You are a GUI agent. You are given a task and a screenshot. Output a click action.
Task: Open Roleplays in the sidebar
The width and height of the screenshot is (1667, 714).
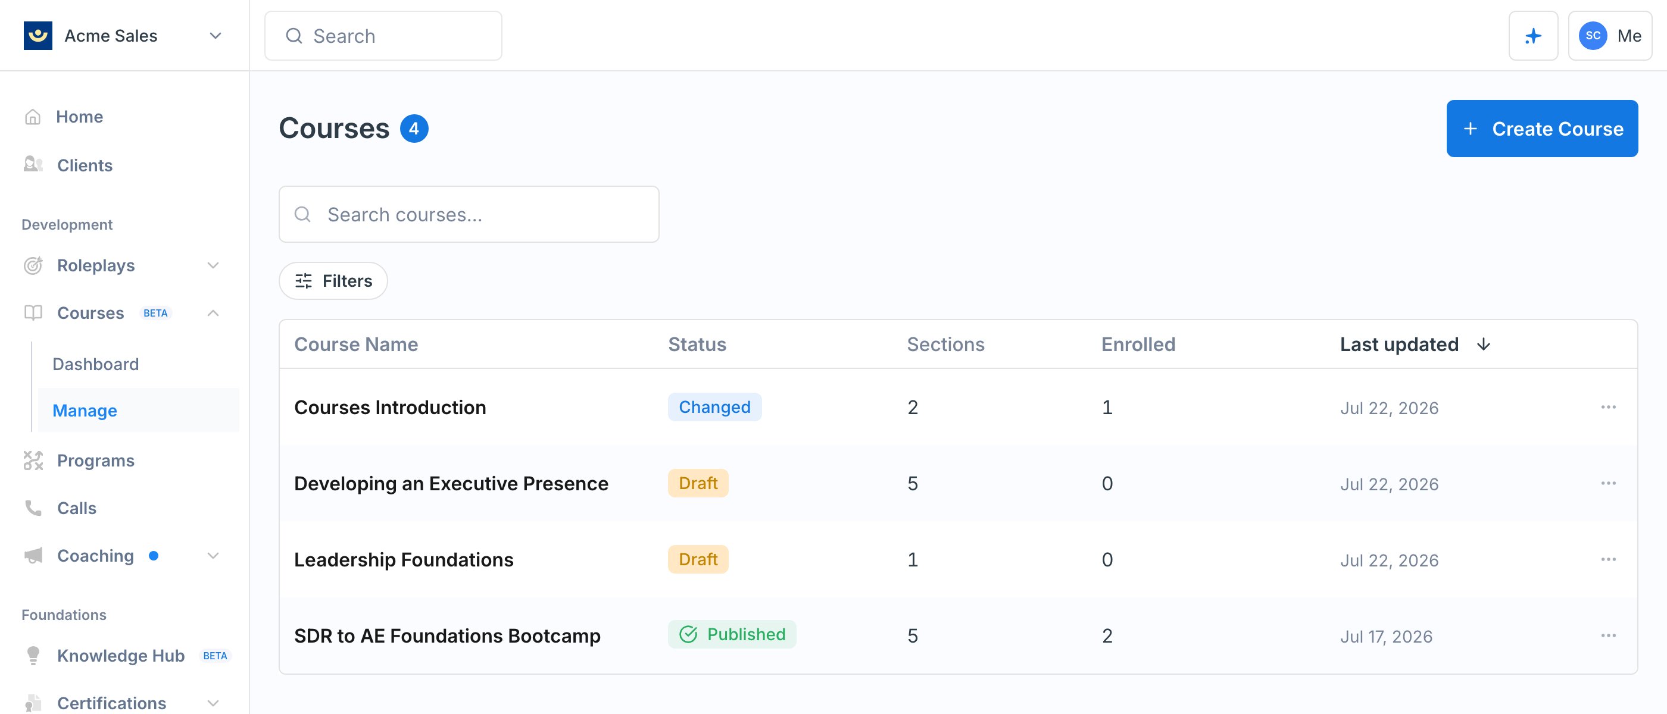click(96, 265)
